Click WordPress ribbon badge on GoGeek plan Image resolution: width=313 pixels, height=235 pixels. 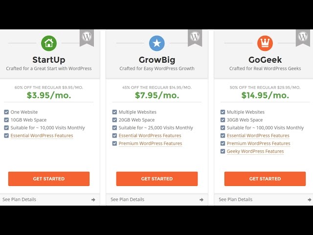pos(303,37)
